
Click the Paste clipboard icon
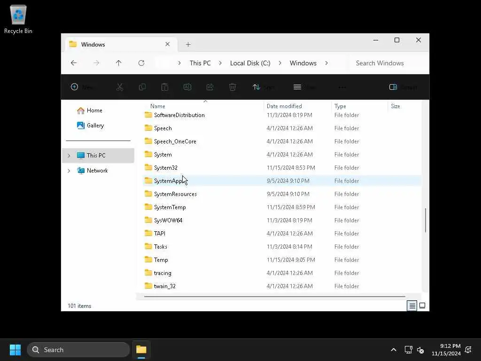[165, 87]
